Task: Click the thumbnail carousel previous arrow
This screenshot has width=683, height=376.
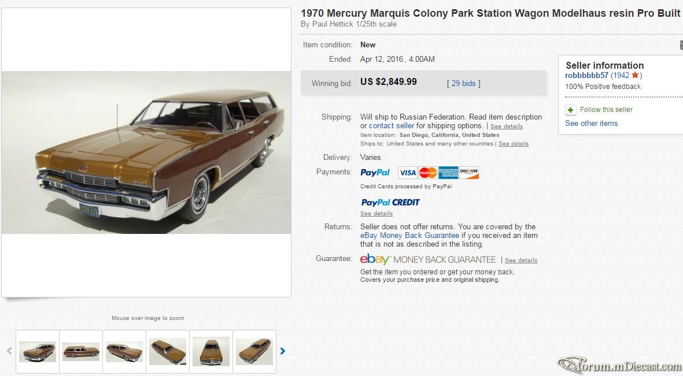Action: pyautogui.click(x=9, y=351)
